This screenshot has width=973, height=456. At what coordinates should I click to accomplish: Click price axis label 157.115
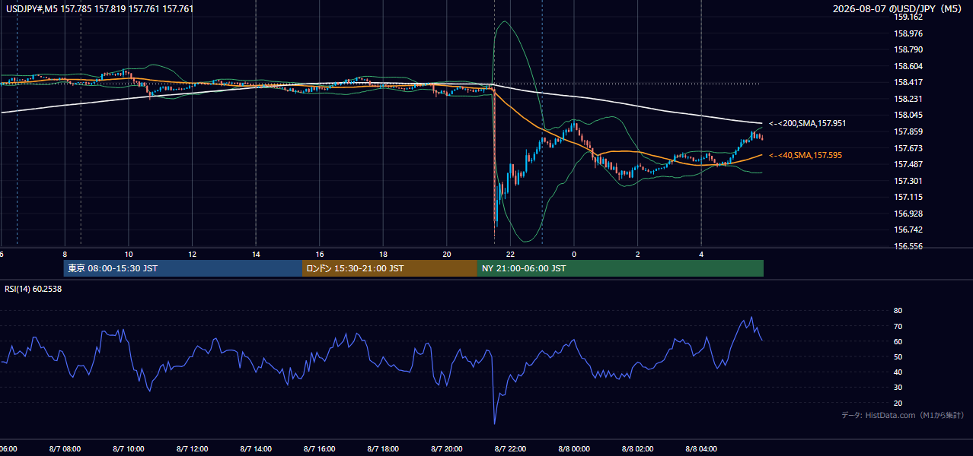(909, 197)
